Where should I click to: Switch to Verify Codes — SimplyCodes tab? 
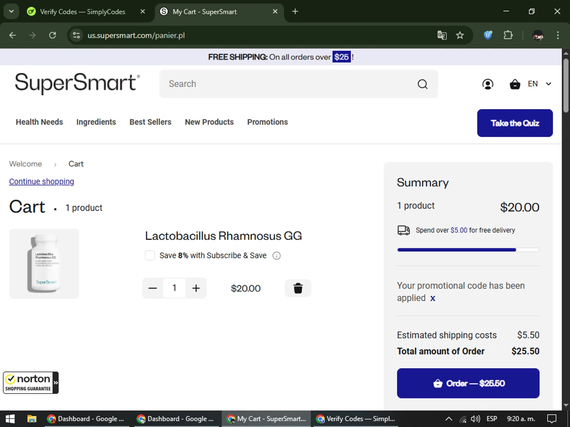click(x=83, y=11)
